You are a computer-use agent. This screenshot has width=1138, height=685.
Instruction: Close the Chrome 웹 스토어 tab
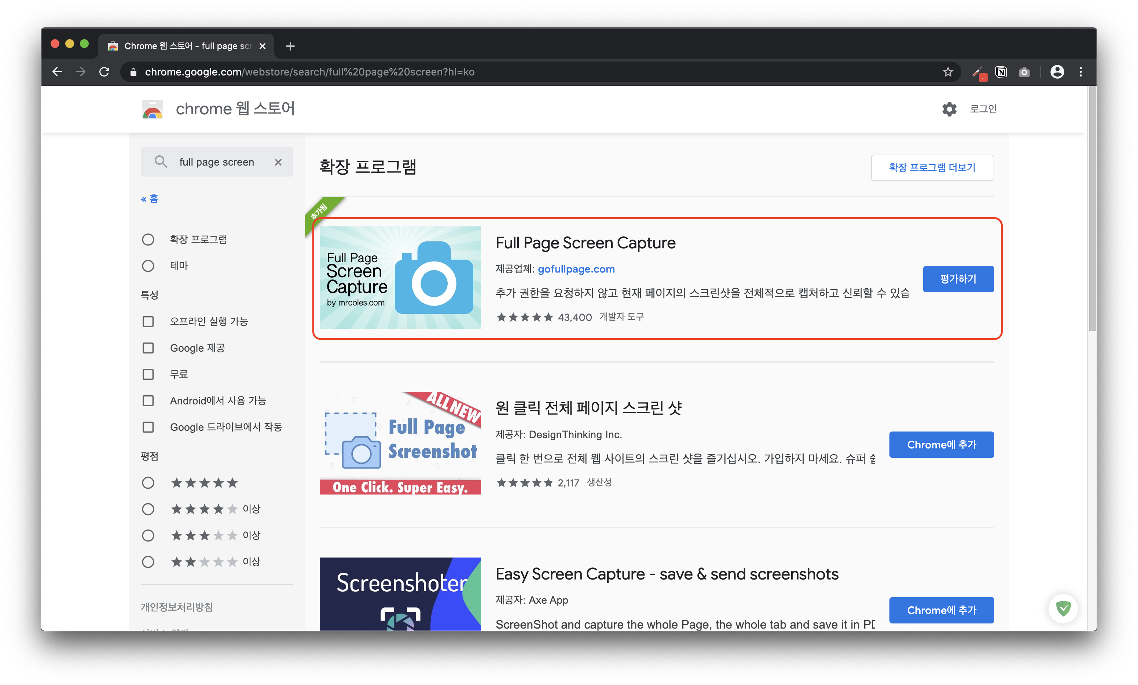pyautogui.click(x=263, y=46)
